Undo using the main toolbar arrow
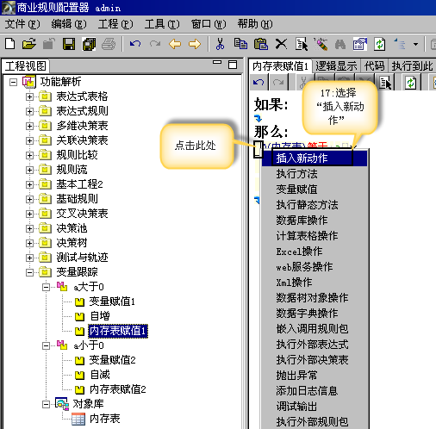The height and width of the screenshot is (429, 436). (135, 44)
